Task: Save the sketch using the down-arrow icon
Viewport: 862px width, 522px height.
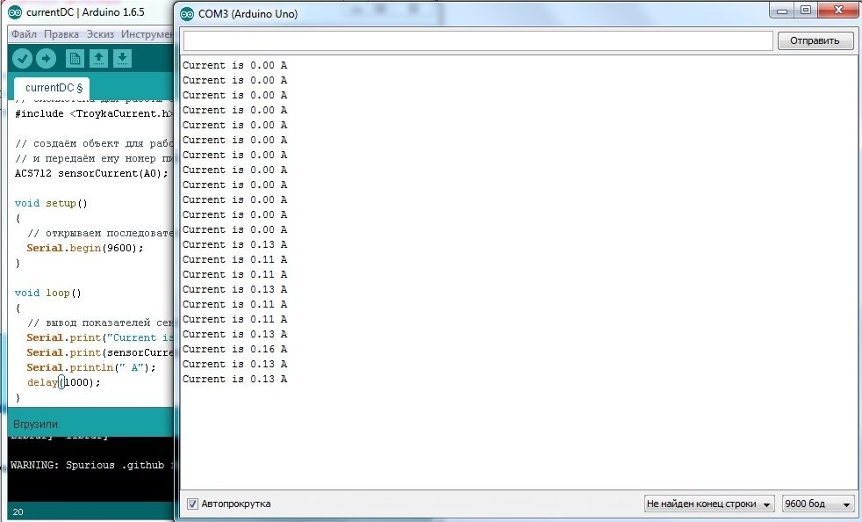Action: click(122, 58)
